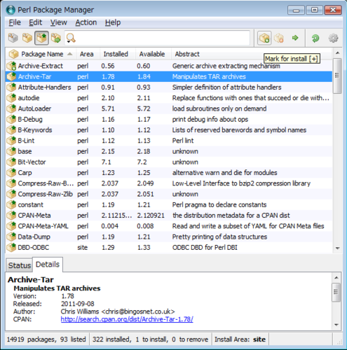This screenshot has height=350, width=347.
Task: Click the View installed packages toolbar icon
Action: (27, 38)
